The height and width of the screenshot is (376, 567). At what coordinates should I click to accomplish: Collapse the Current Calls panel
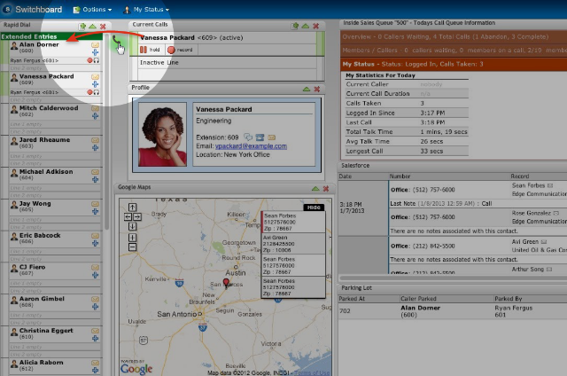pyautogui.click(x=306, y=26)
